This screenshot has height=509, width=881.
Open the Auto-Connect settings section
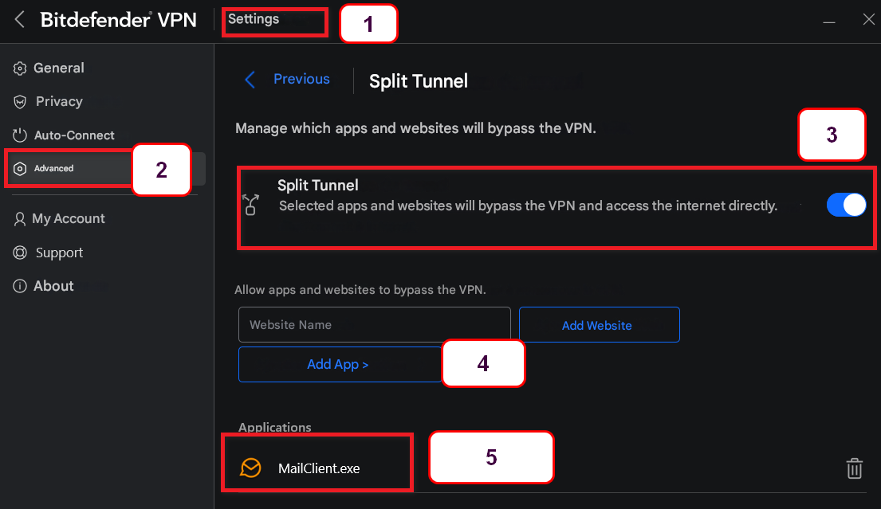tap(74, 135)
